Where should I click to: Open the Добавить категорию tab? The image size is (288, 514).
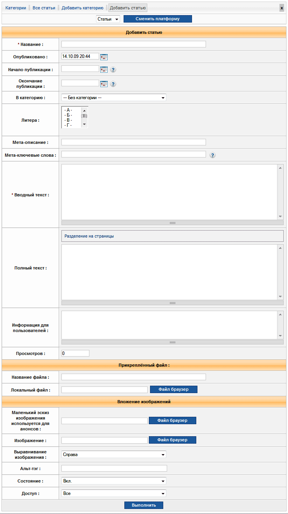[82, 8]
